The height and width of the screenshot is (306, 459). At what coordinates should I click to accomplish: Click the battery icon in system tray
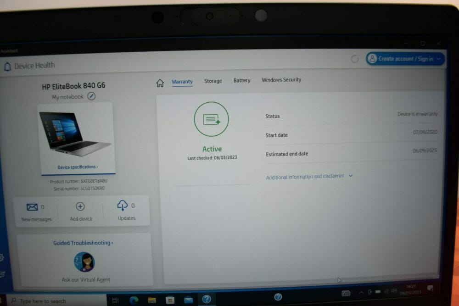[x=378, y=292]
